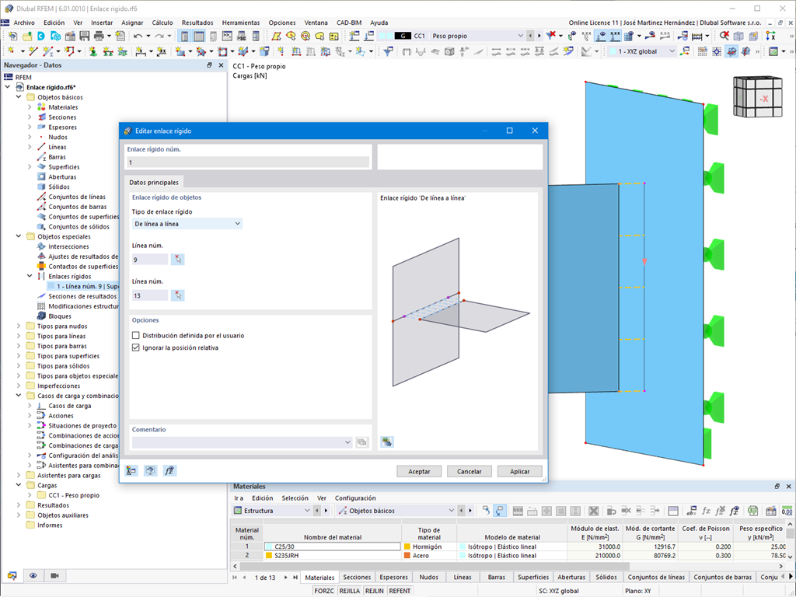Click the delete-filter red X funnel icon
Image resolution: width=796 pixels, height=597 pixels.
click(x=551, y=36)
